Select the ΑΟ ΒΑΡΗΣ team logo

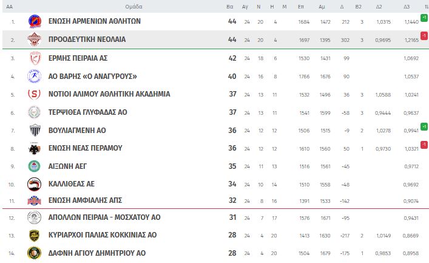[35, 76]
